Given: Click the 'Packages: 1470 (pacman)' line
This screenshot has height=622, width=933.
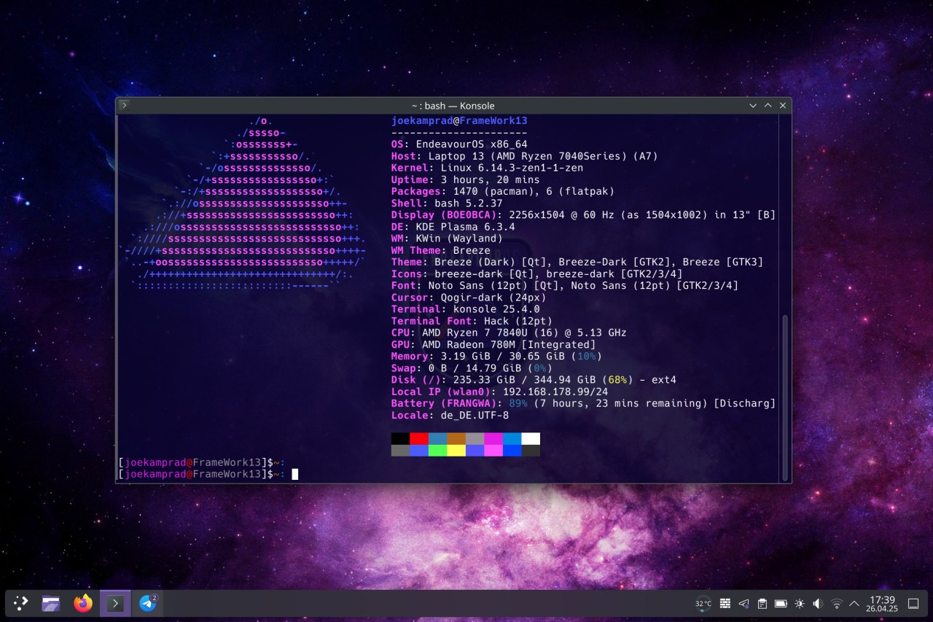Looking at the screenshot, I should [503, 191].
